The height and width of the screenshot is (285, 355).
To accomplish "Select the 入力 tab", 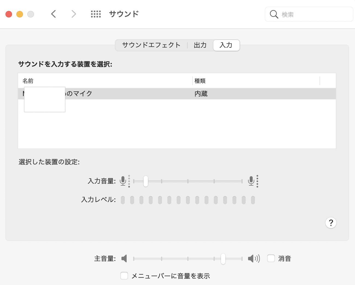I will point(226,45).
